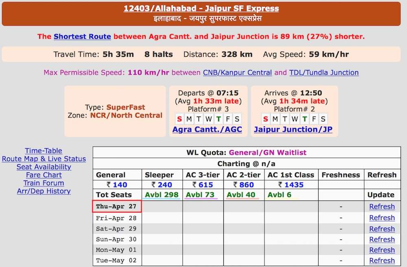The image size is (407, 267).
Task: Click Sleeper Avbl 298 seats
Action: (162, 195)
